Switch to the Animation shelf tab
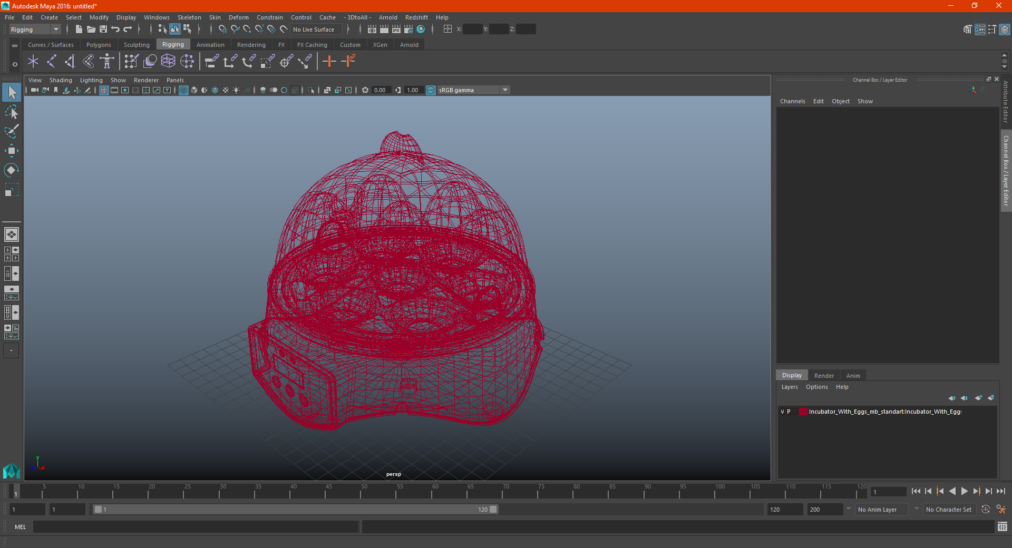Viewport: 1012px width, 548px height. tap(210, 45)
